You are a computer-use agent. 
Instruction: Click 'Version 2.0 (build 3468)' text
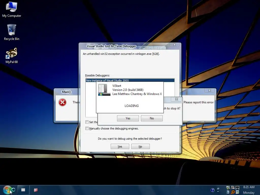[x=128, y=90]
